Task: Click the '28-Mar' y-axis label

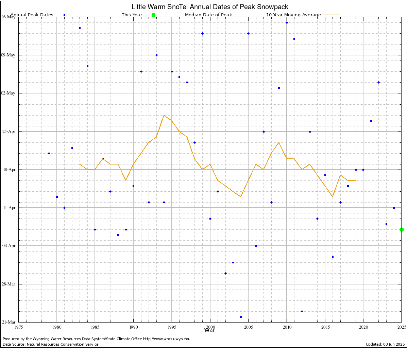Action: (9, 284)
